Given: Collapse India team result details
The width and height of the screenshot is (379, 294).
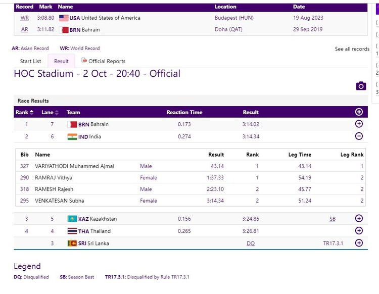Looking at the screenshot, I should [359, 136].
